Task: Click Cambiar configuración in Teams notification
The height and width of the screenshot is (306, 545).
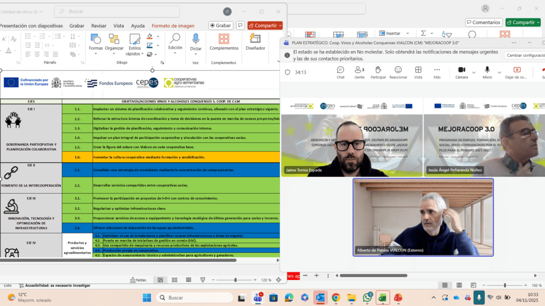Action: click(x=525, y=56)
